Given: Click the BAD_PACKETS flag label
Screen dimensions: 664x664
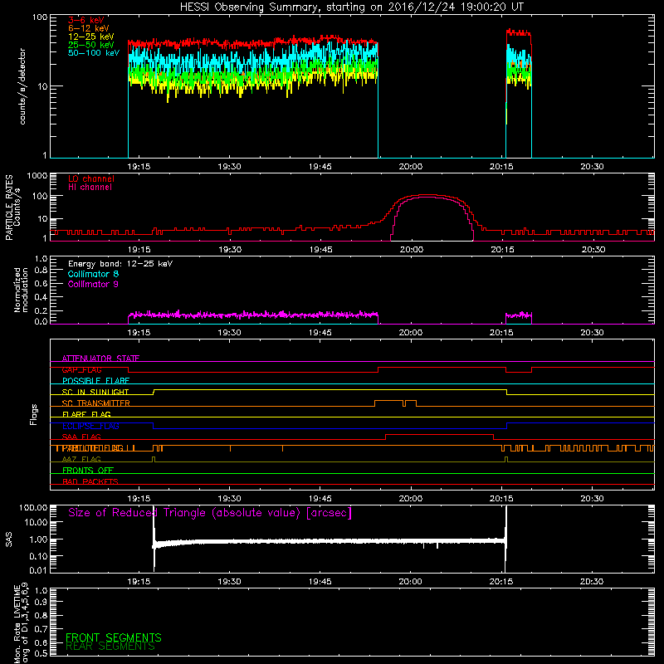Looking at the screenshot, I should tap(90, 481).
